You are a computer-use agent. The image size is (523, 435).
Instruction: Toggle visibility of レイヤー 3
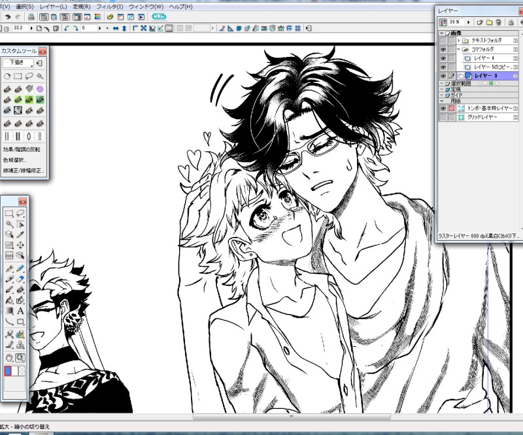click(443, 76)
